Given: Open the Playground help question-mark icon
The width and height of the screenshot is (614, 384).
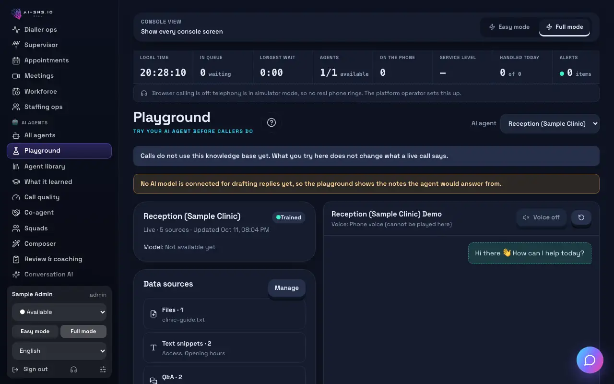Looking at the screenshot, I should tap(272, 122).
